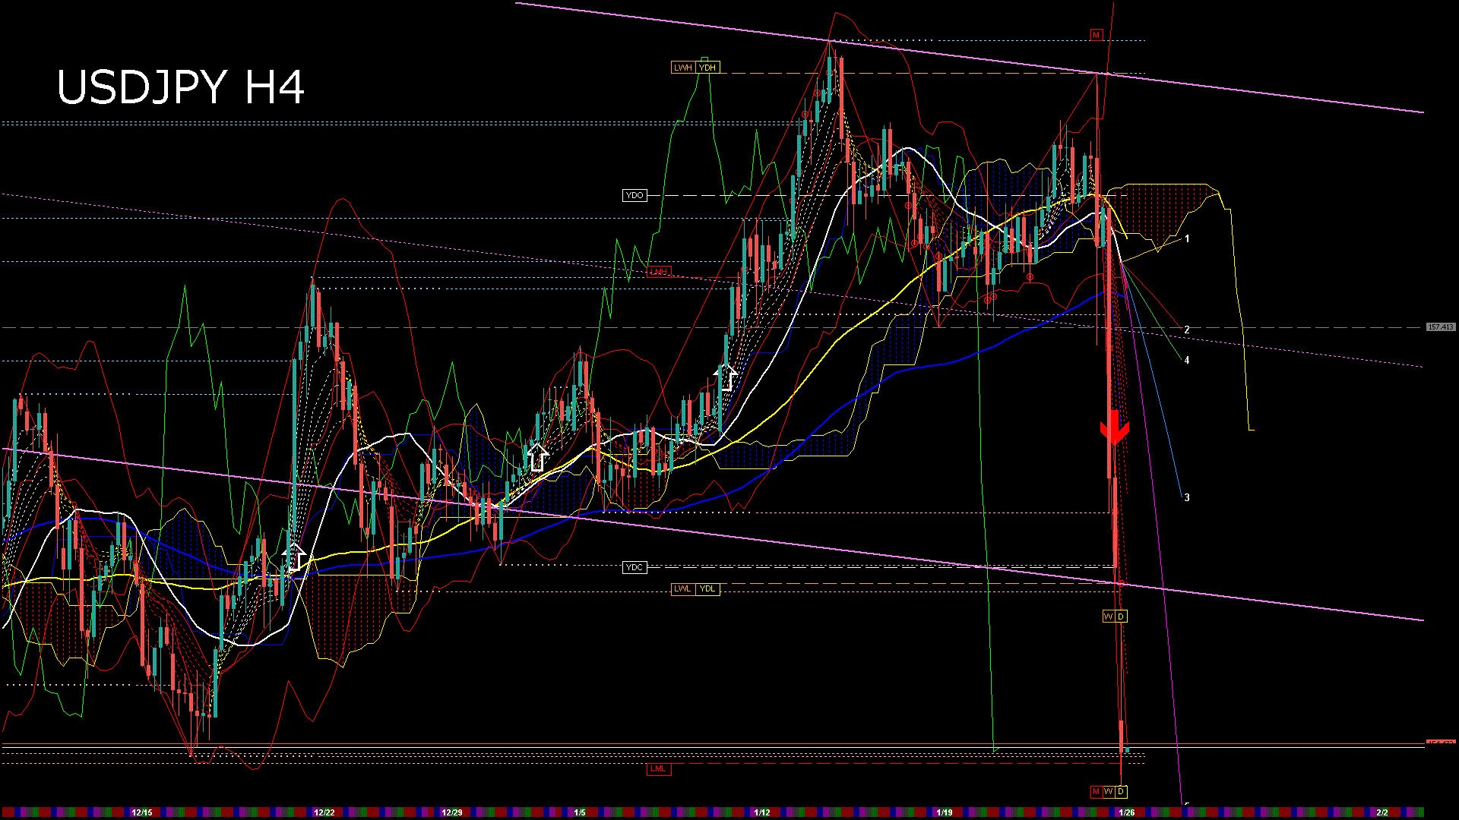Click the 157.413 price label on right axis
1459x820 pixels.
[x=1440, y=327]
